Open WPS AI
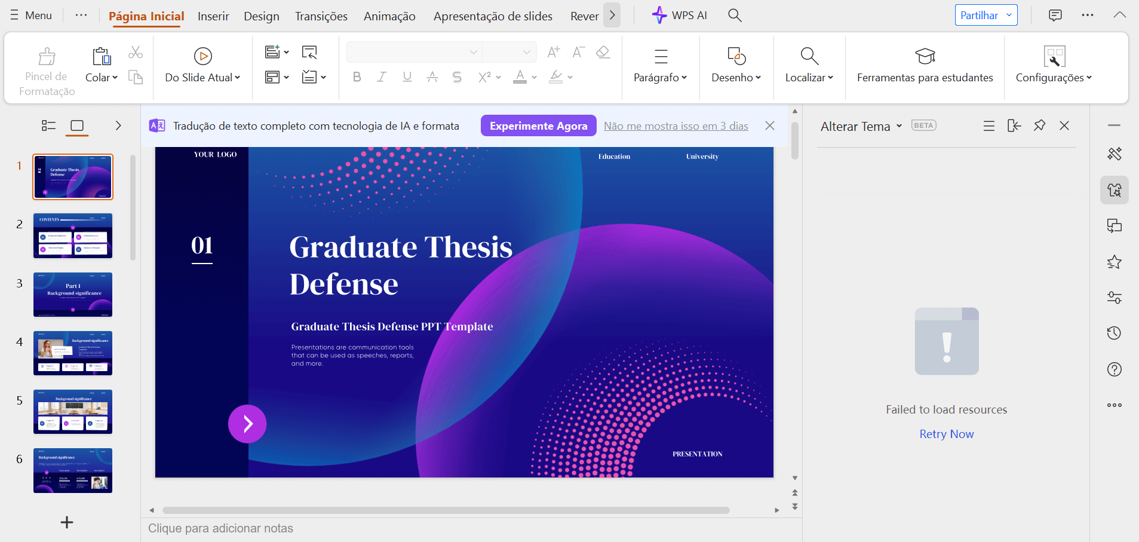1139x542 pixels. tap(679, 15)
